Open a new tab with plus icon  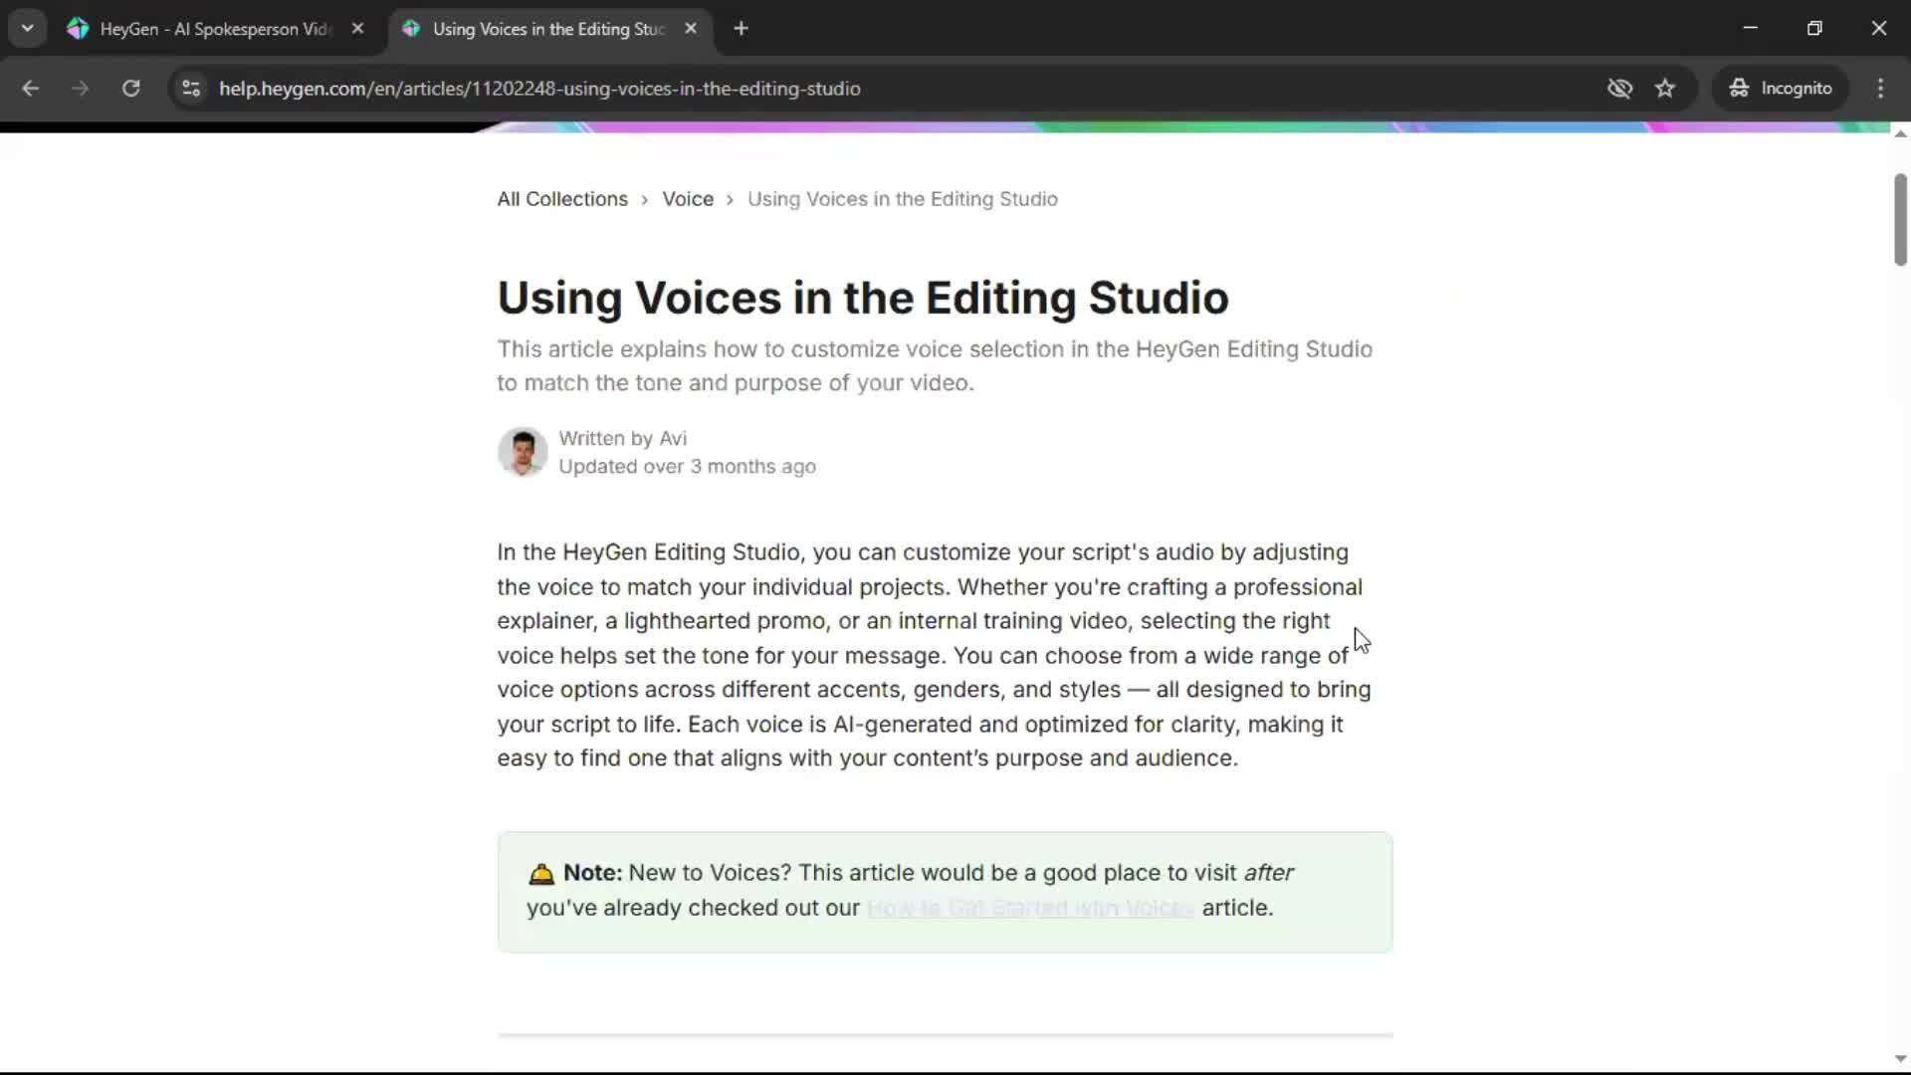point(741,29)
